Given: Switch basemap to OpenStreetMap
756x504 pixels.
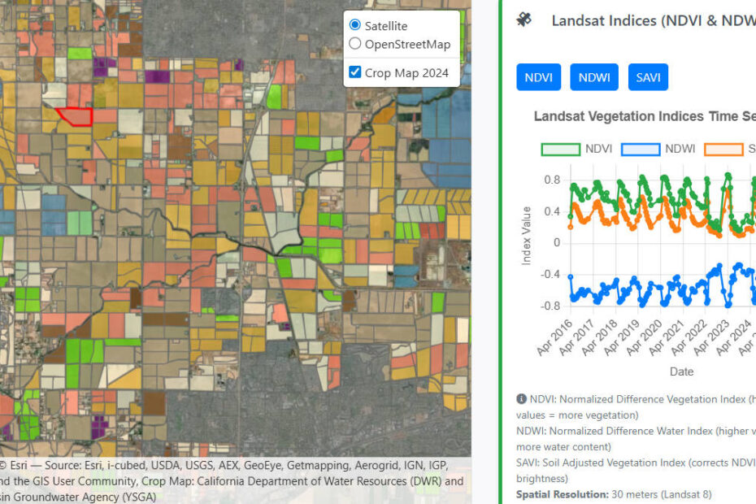Looking at the screenshot, I should pos(355,44).
